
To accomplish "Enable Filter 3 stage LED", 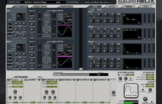I will coord(91,80).
